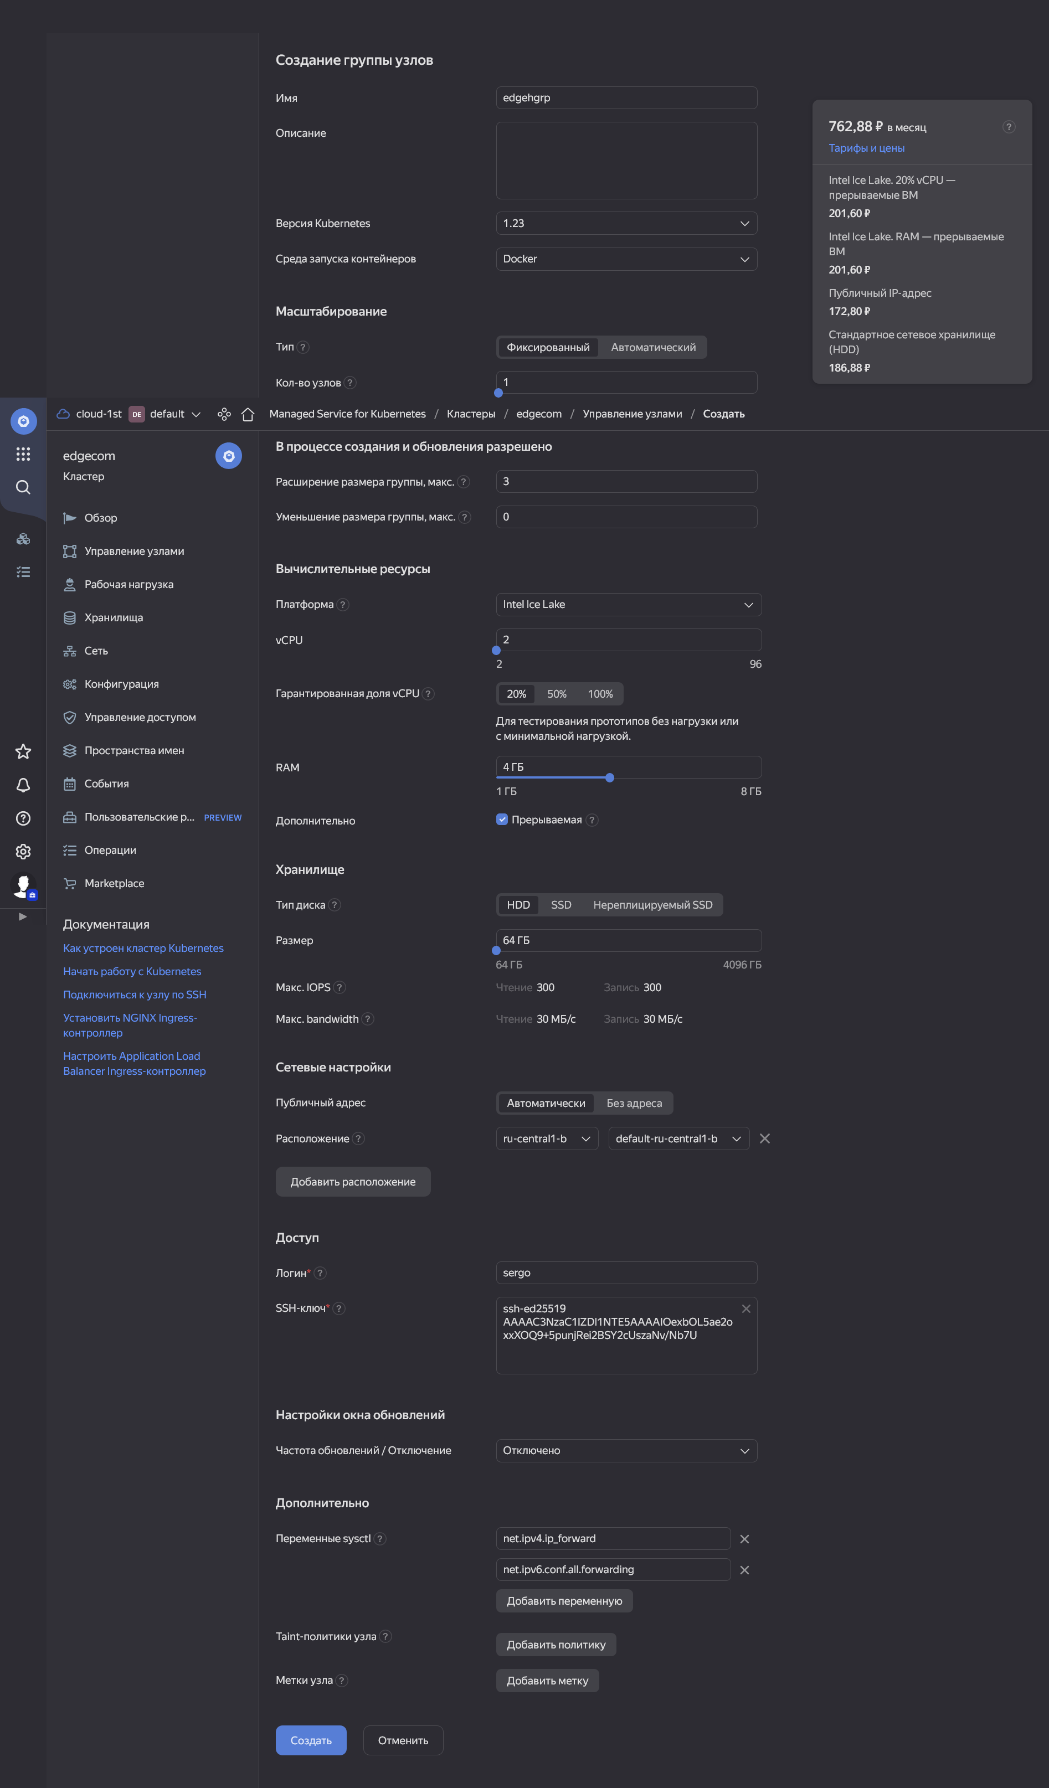Click the RAM slider handle
The width and height of the screenshot is (1049, 1788).
[x=609, y=777]
